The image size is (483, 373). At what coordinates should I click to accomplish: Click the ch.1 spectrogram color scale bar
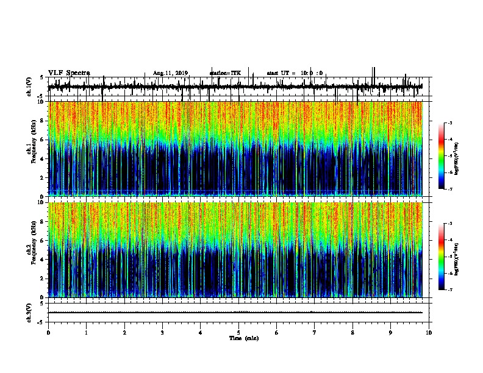442,156
